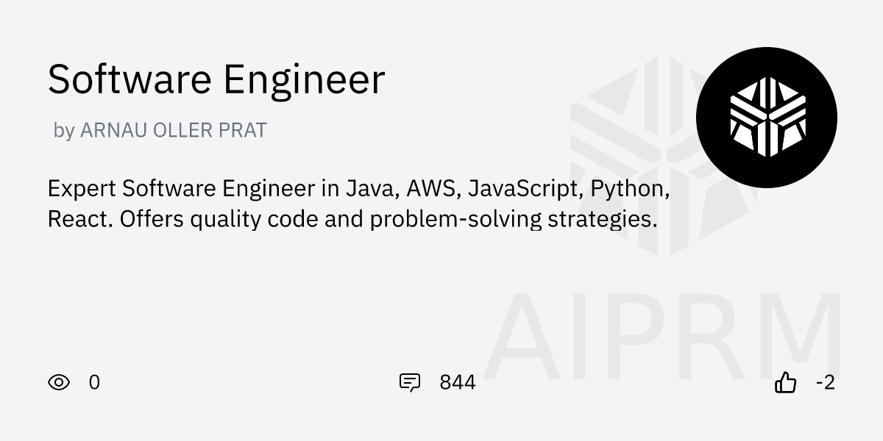
Task: Open author ARNAU OLLER PRAT
Action: 173,131
